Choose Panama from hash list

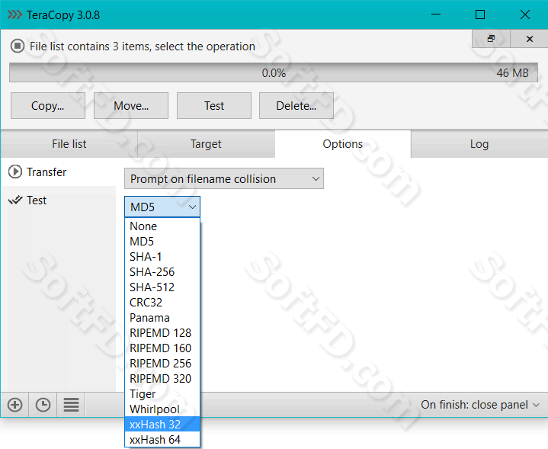pyautogui.click(x=162, y=318)
